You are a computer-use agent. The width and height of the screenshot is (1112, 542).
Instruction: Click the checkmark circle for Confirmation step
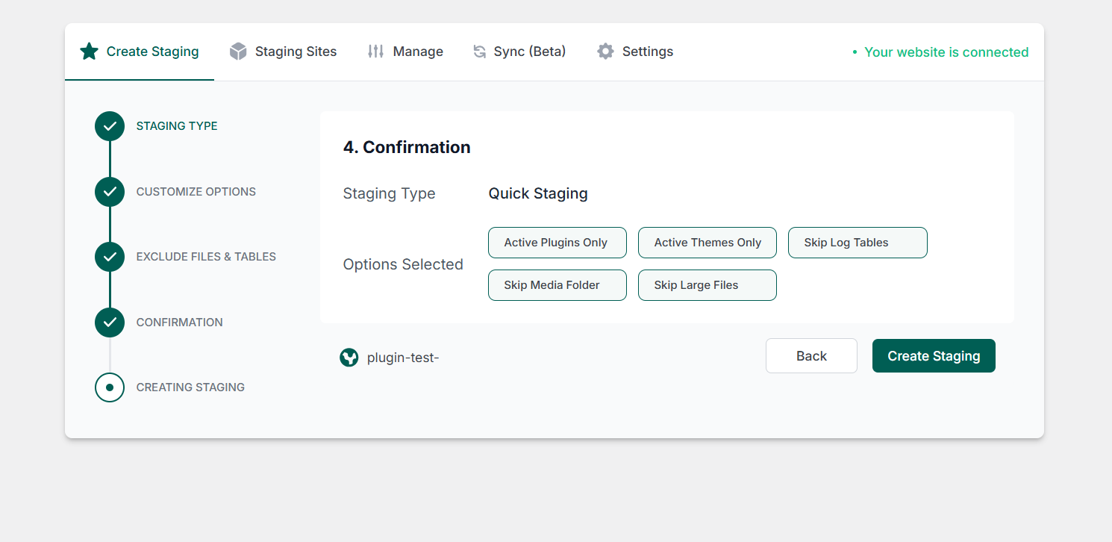(110, 323)
